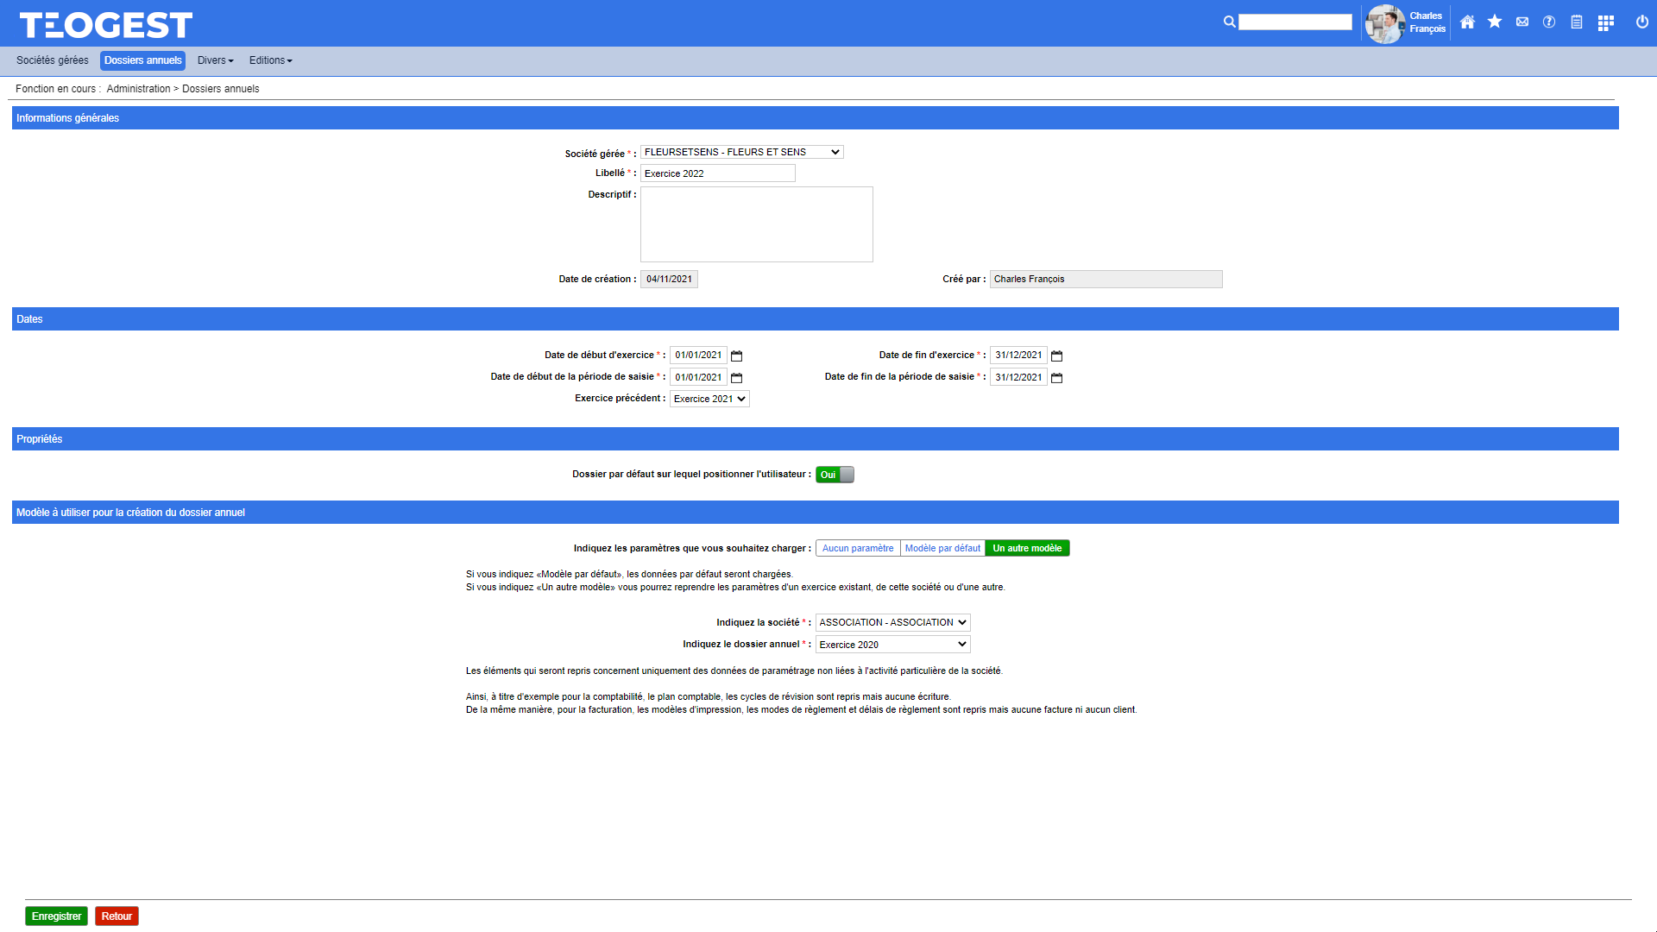Open Indiquez le dossier annuel dropdown

coord(892,645)
